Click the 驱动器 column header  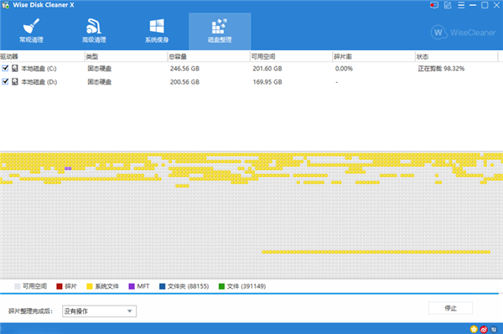[x=42, y=57]
